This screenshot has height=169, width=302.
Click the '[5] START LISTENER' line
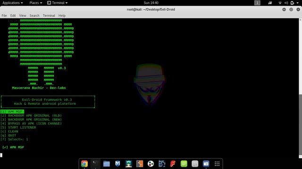coord(18,127)
